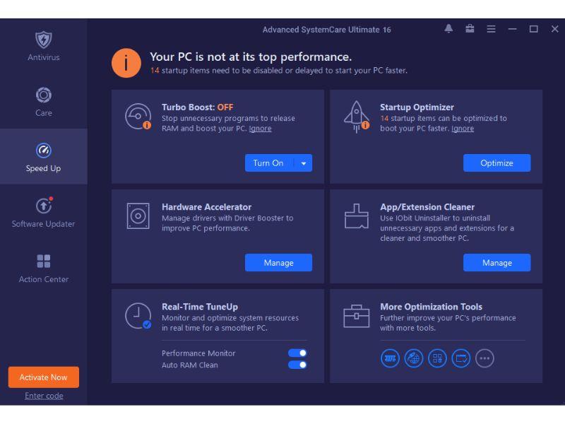Ignore the Startup Optimizer suggestion
Image resolution: width=565 pixels, height=424 pixels.
tap(463, 129)
